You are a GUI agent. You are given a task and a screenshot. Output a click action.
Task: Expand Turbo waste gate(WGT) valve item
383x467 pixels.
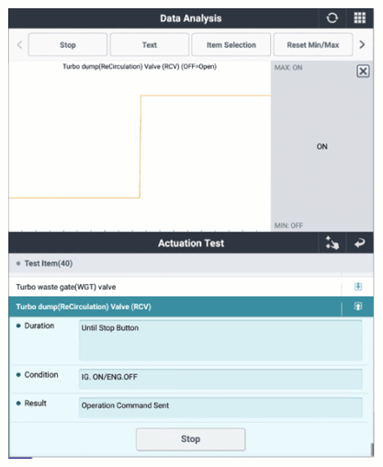(x=358, y=287)
